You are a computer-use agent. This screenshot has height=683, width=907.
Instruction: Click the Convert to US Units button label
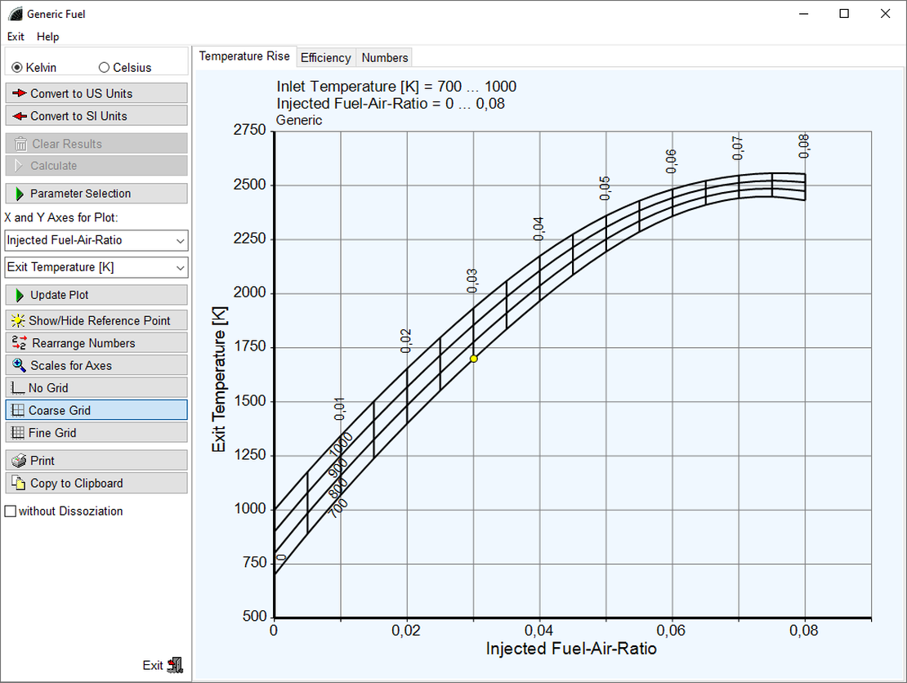(x=82, y=94)
